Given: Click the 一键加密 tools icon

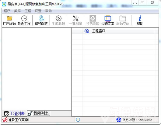Looking at the screenshot, I should click(76, 18).
